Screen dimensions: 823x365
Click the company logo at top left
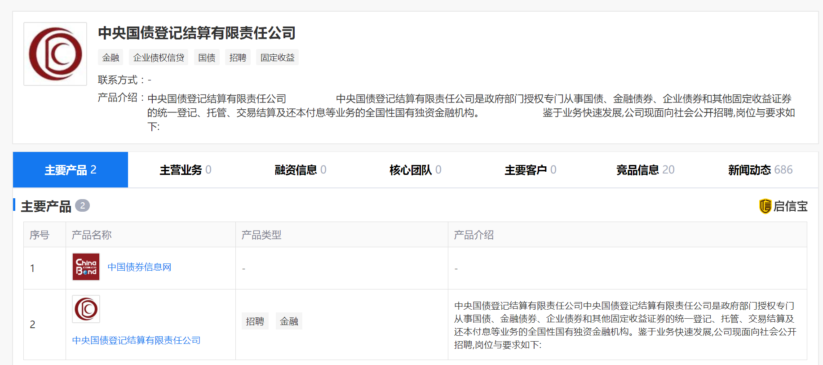(55, 54)
